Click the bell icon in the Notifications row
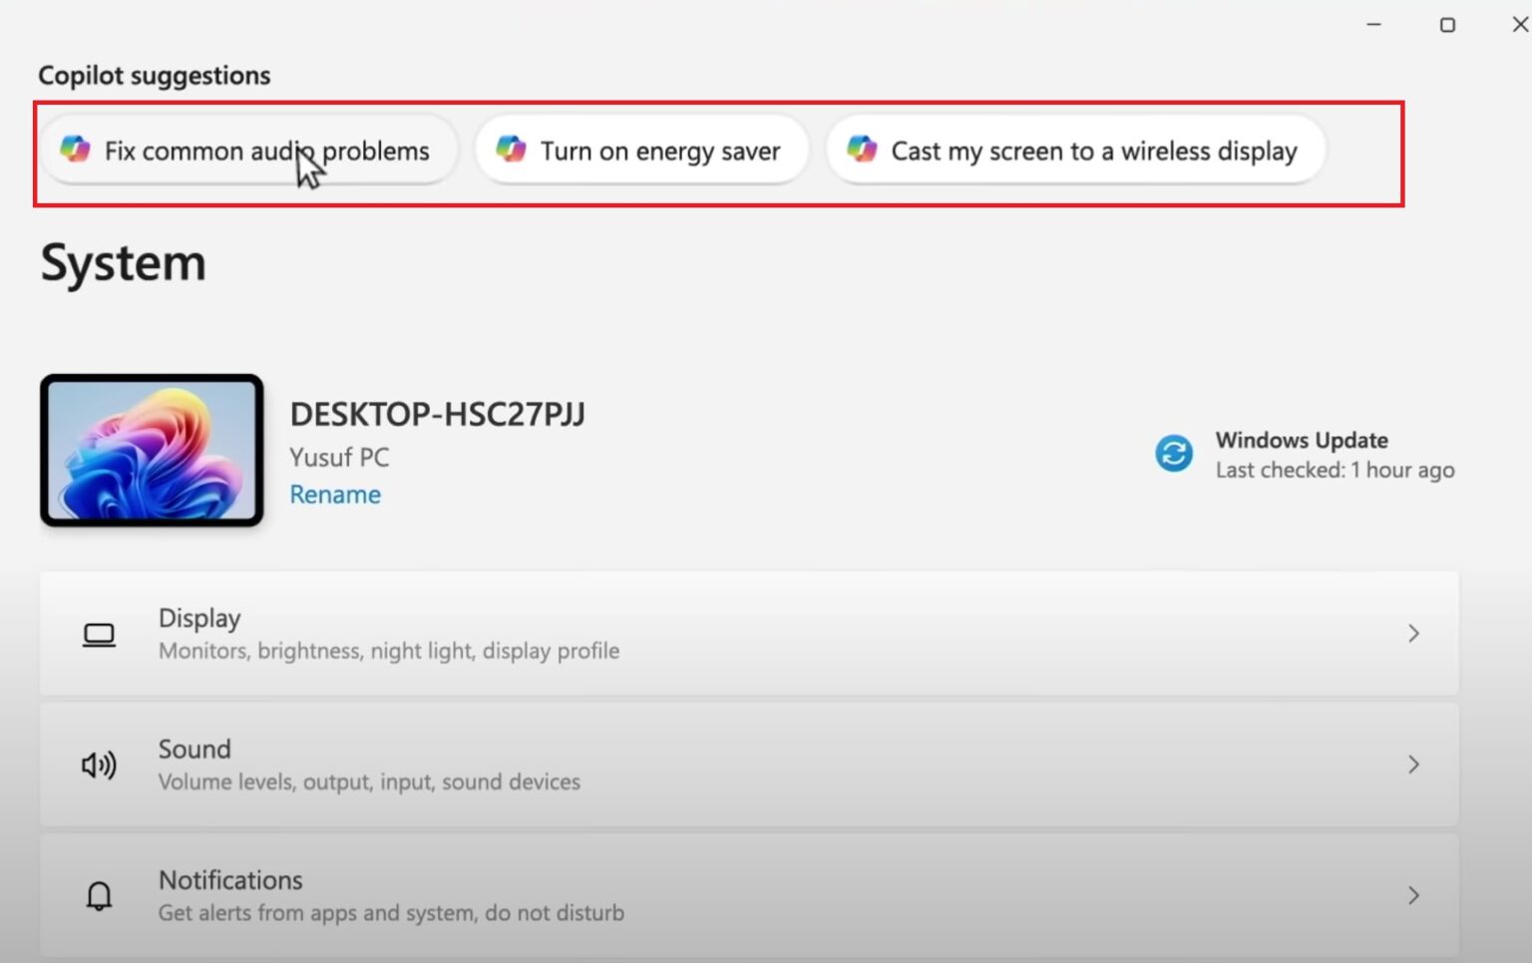 click(99, 896)
